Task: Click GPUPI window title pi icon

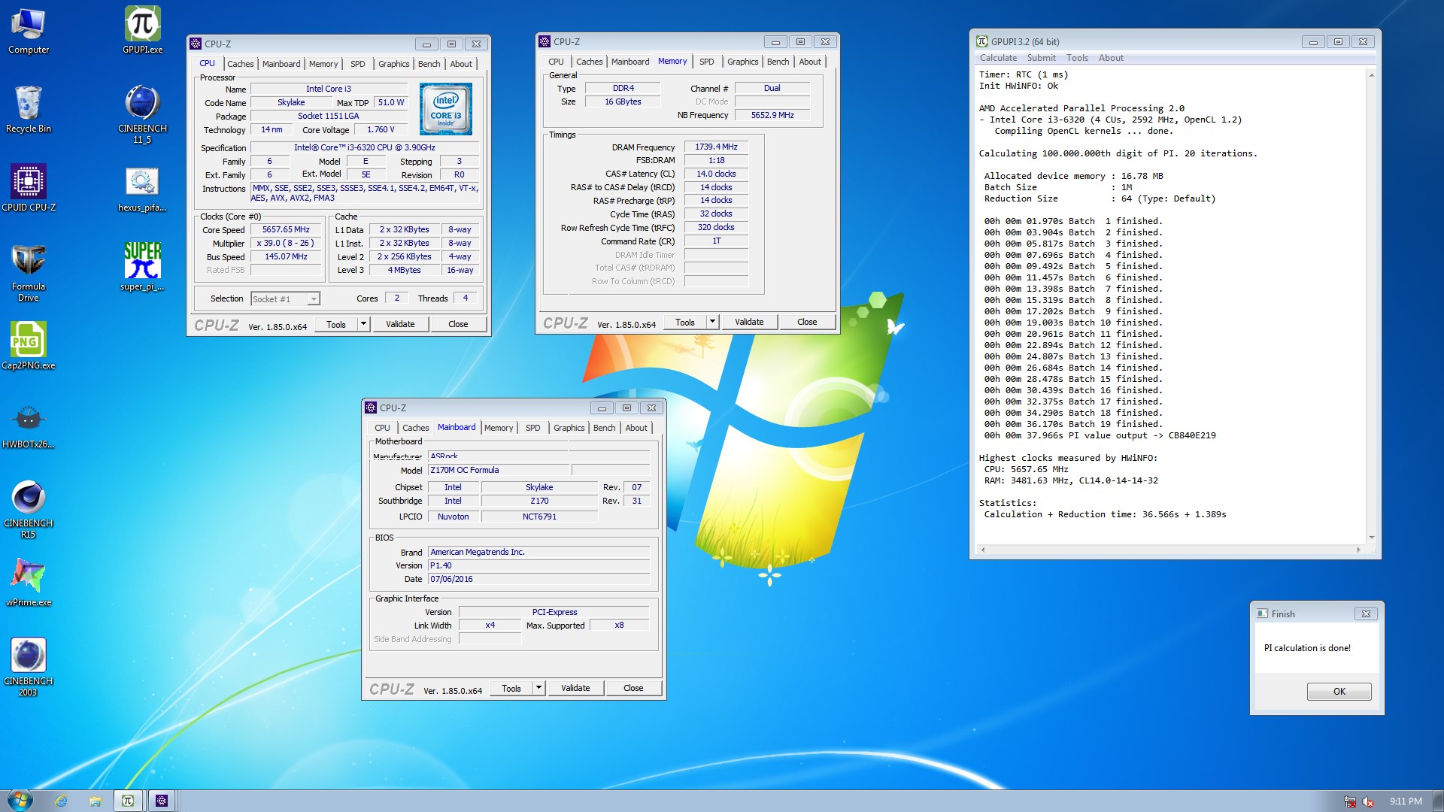Action: pos(982,41)
